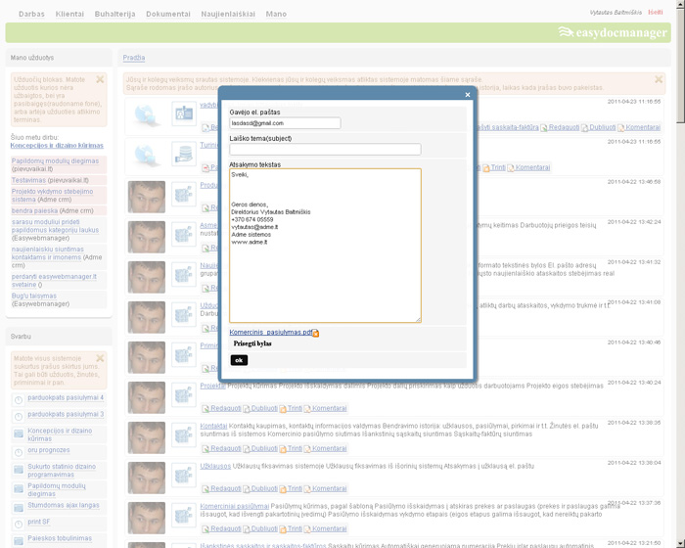Viewport: 685px width, 548px height.
Task: Open the Buhalterija menu
Action: (x=114, y=14)
